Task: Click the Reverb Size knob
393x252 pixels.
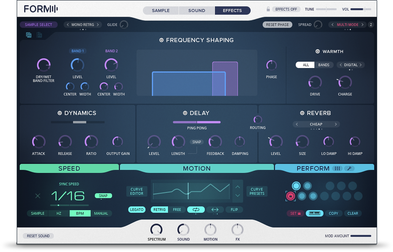Action: pos(302,142)
